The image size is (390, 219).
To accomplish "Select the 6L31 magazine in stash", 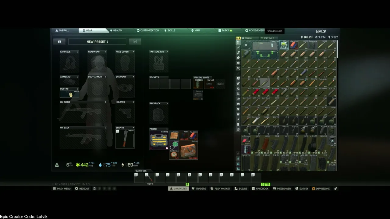I will (256, 144).
